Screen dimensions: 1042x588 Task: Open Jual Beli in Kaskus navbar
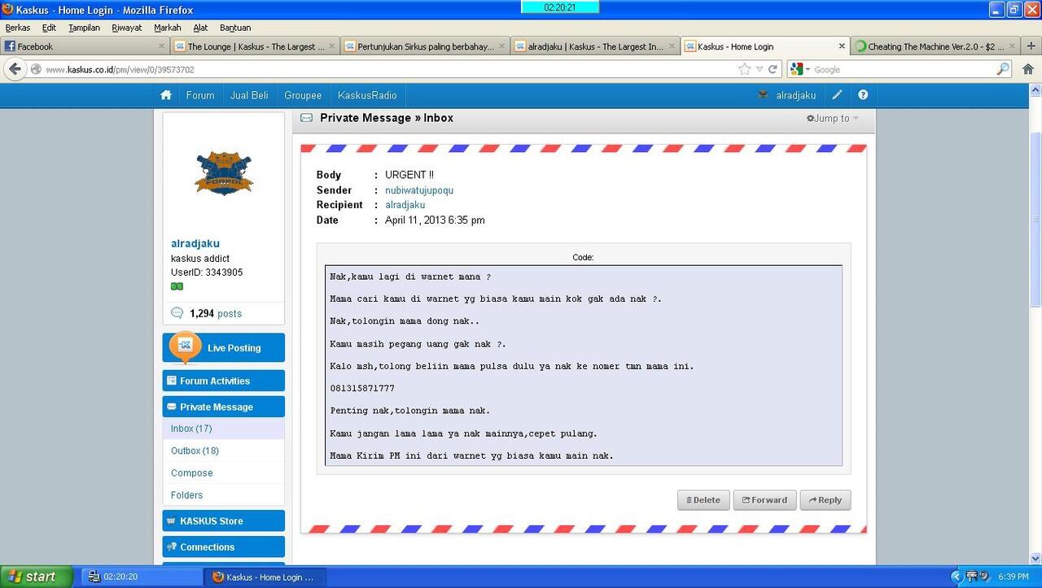pos(249,95)
